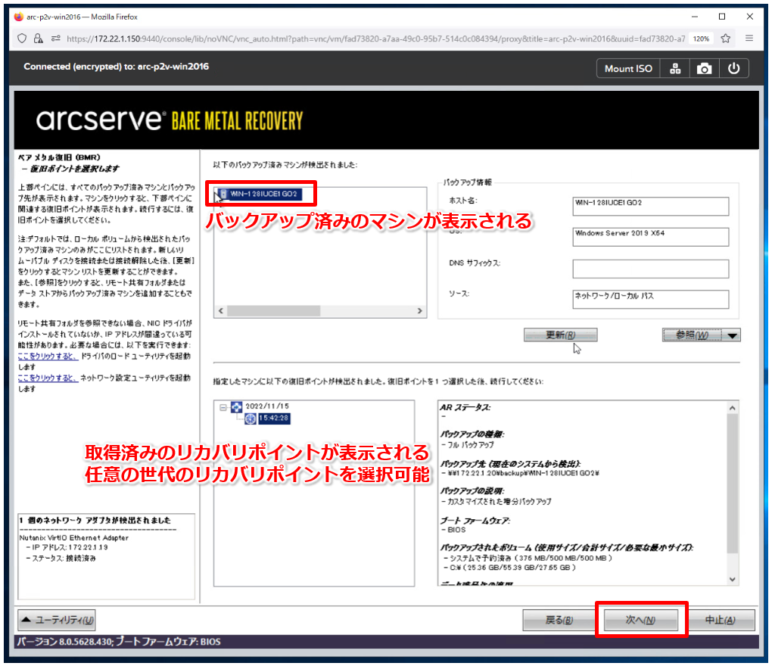Select the 2022/11/15 recovery date entry

[x=267, y=406]
